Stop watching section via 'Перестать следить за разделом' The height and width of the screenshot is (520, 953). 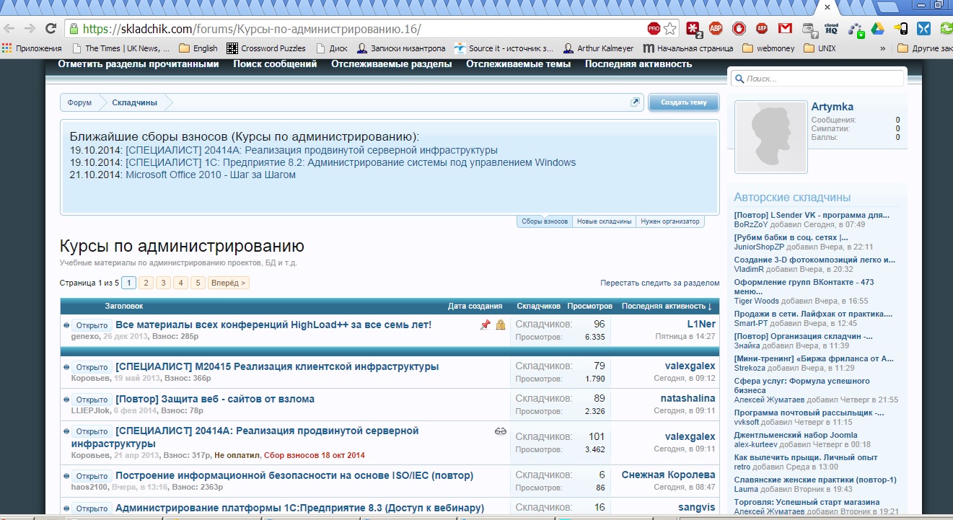tap(659, 283)
